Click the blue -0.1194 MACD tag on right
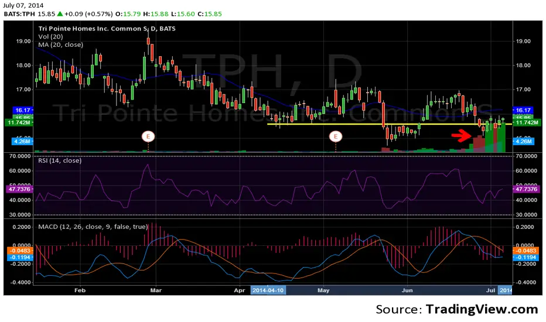 [x=526, y=257]
